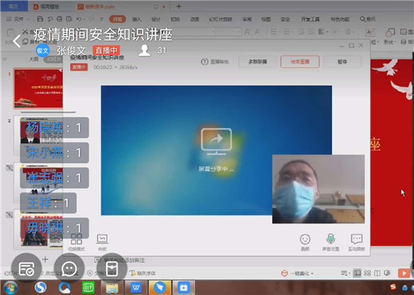The width and height of the screenshot is (414, 295).
Task: Click the 切换模式 grid icon
Action: click(76, 242)
